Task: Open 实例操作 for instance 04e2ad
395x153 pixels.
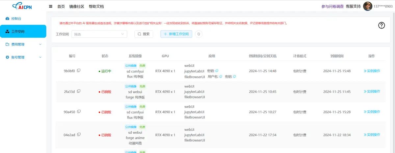Action: click(372, 135)
